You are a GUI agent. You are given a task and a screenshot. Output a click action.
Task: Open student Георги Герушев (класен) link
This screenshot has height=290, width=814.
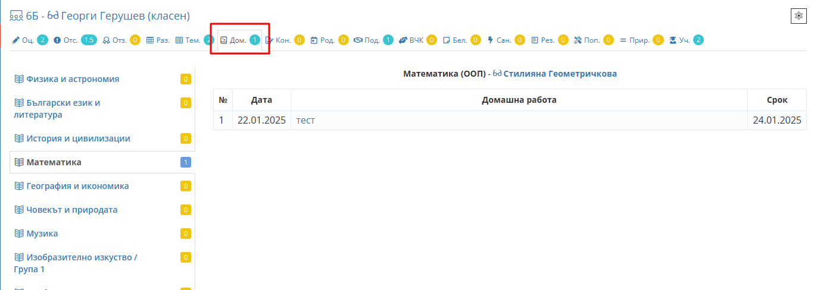(118, 17)
